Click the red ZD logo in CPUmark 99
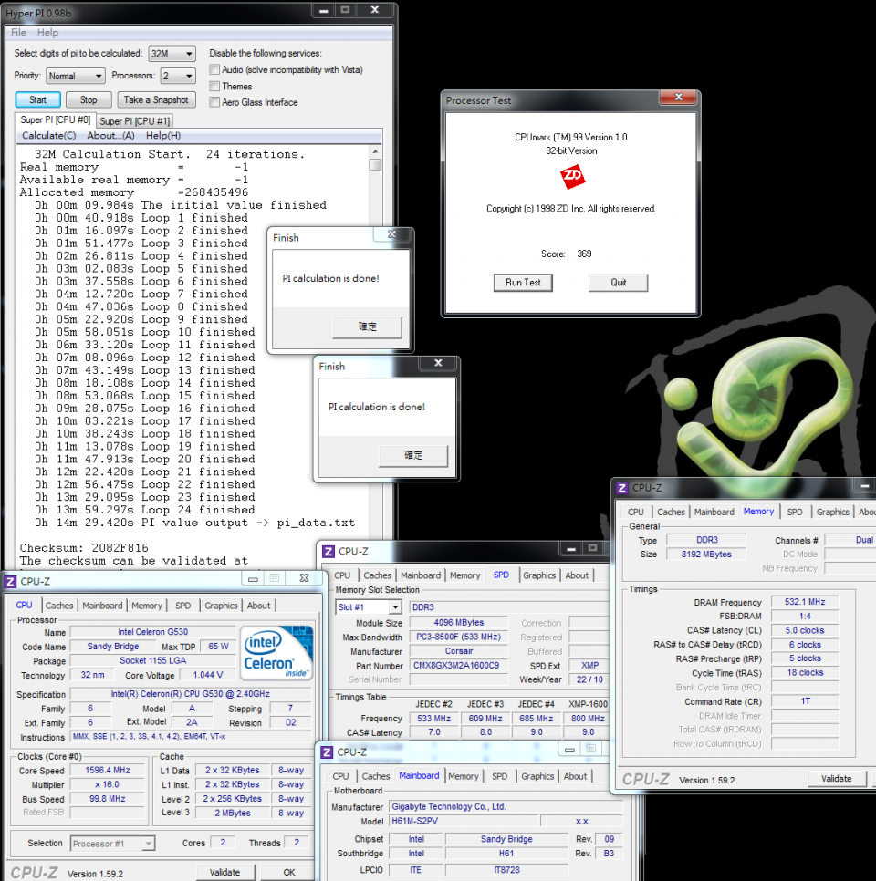 point(572,178)
